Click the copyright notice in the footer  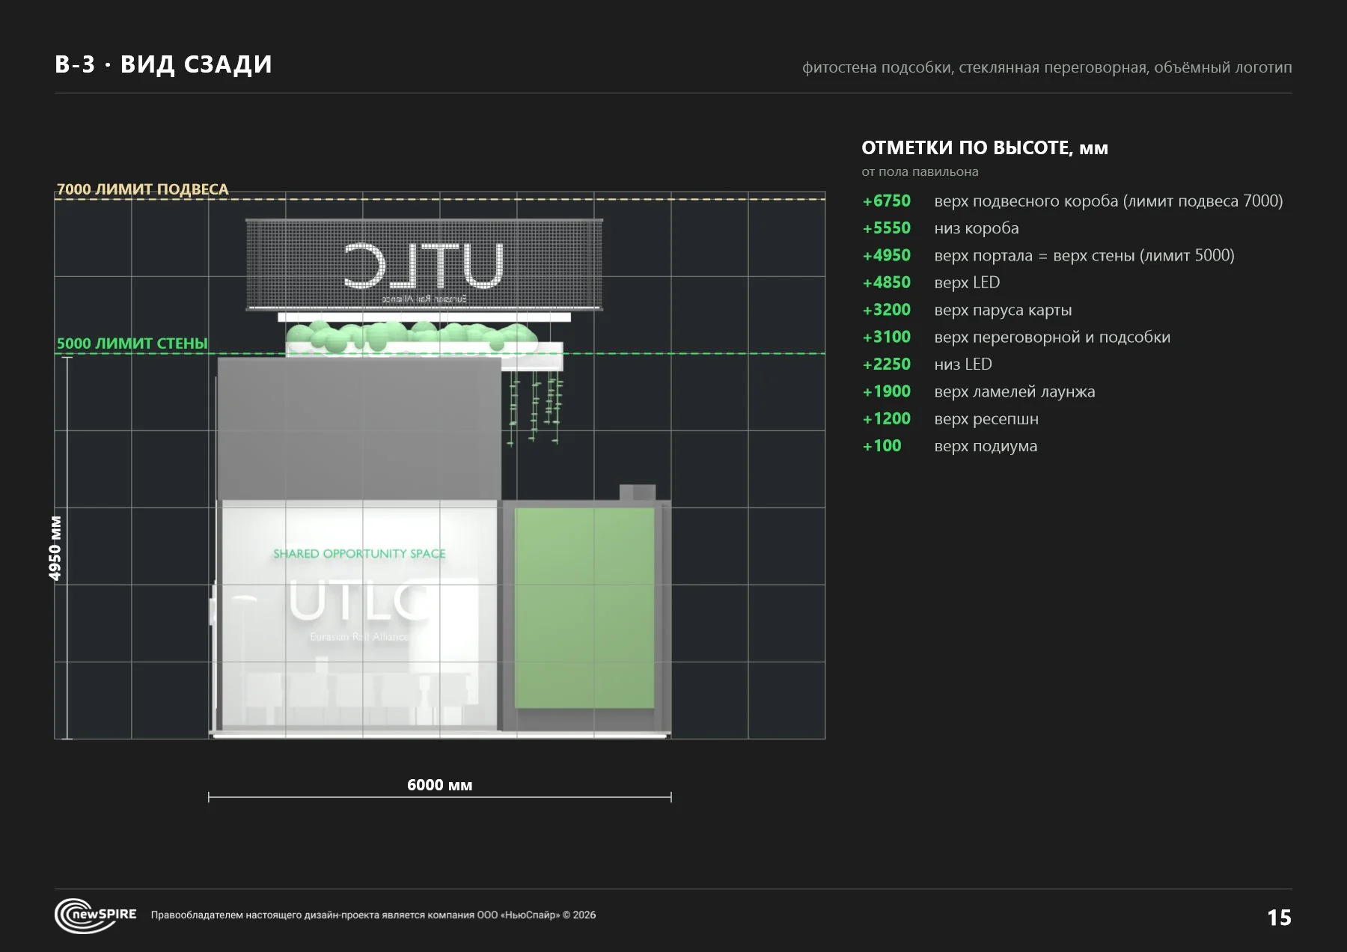(373, 915)
